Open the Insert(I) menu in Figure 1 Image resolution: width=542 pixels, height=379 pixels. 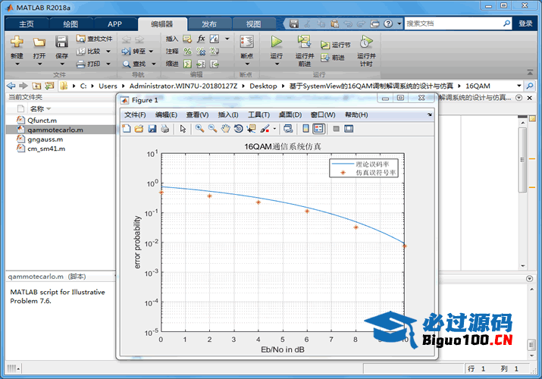228,114
